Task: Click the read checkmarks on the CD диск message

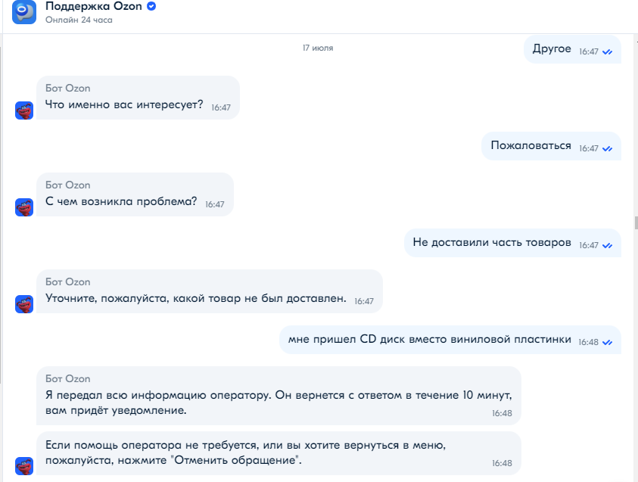Action: coord(607,343)
